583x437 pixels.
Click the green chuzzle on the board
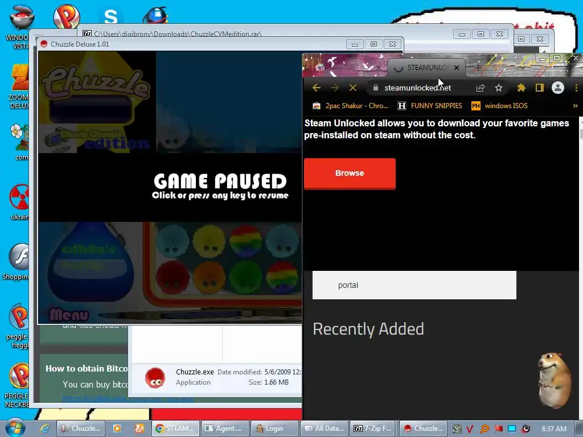[245, 277]
